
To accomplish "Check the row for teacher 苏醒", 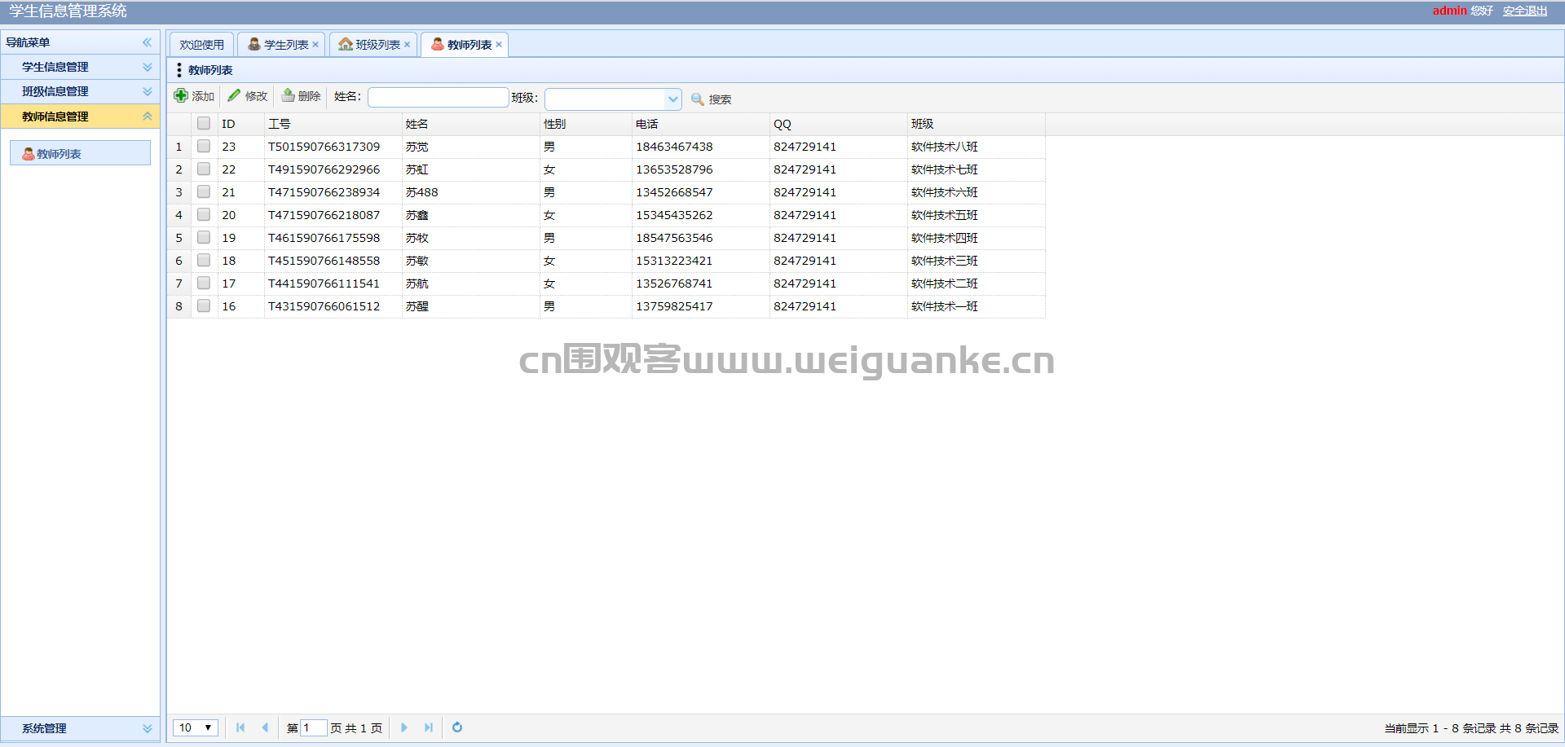I will (204, 306).
